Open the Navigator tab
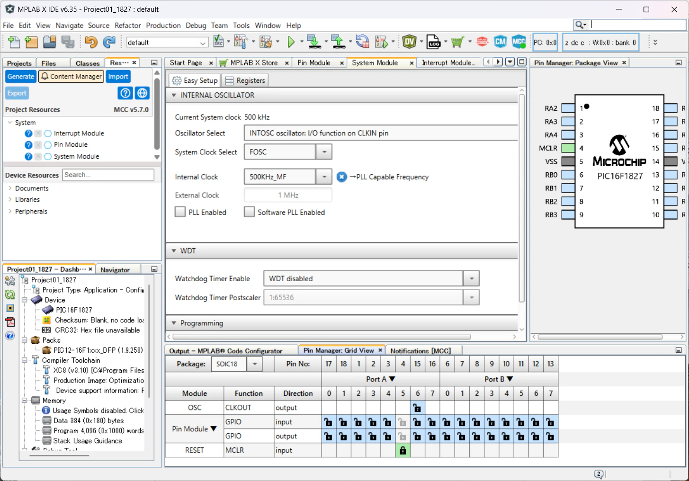Viewport: 689px width, 481px height. [x=115, y=270]
